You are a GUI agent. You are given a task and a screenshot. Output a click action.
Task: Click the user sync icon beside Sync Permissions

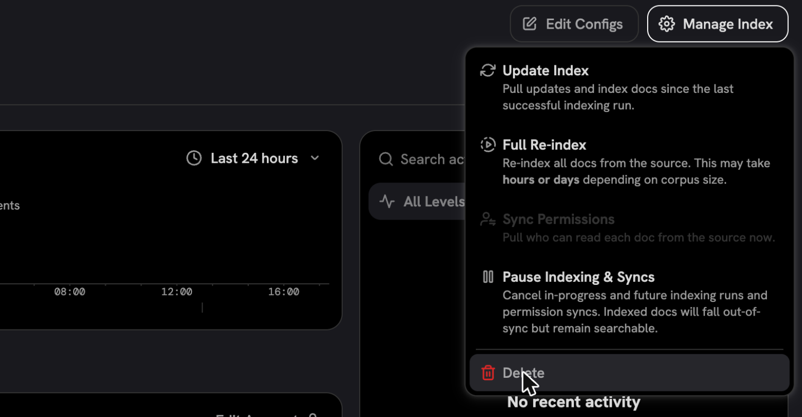pos(487,219)
